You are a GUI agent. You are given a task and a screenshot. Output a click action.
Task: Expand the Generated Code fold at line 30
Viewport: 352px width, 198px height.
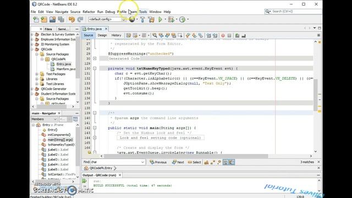[x=95, y=59]
